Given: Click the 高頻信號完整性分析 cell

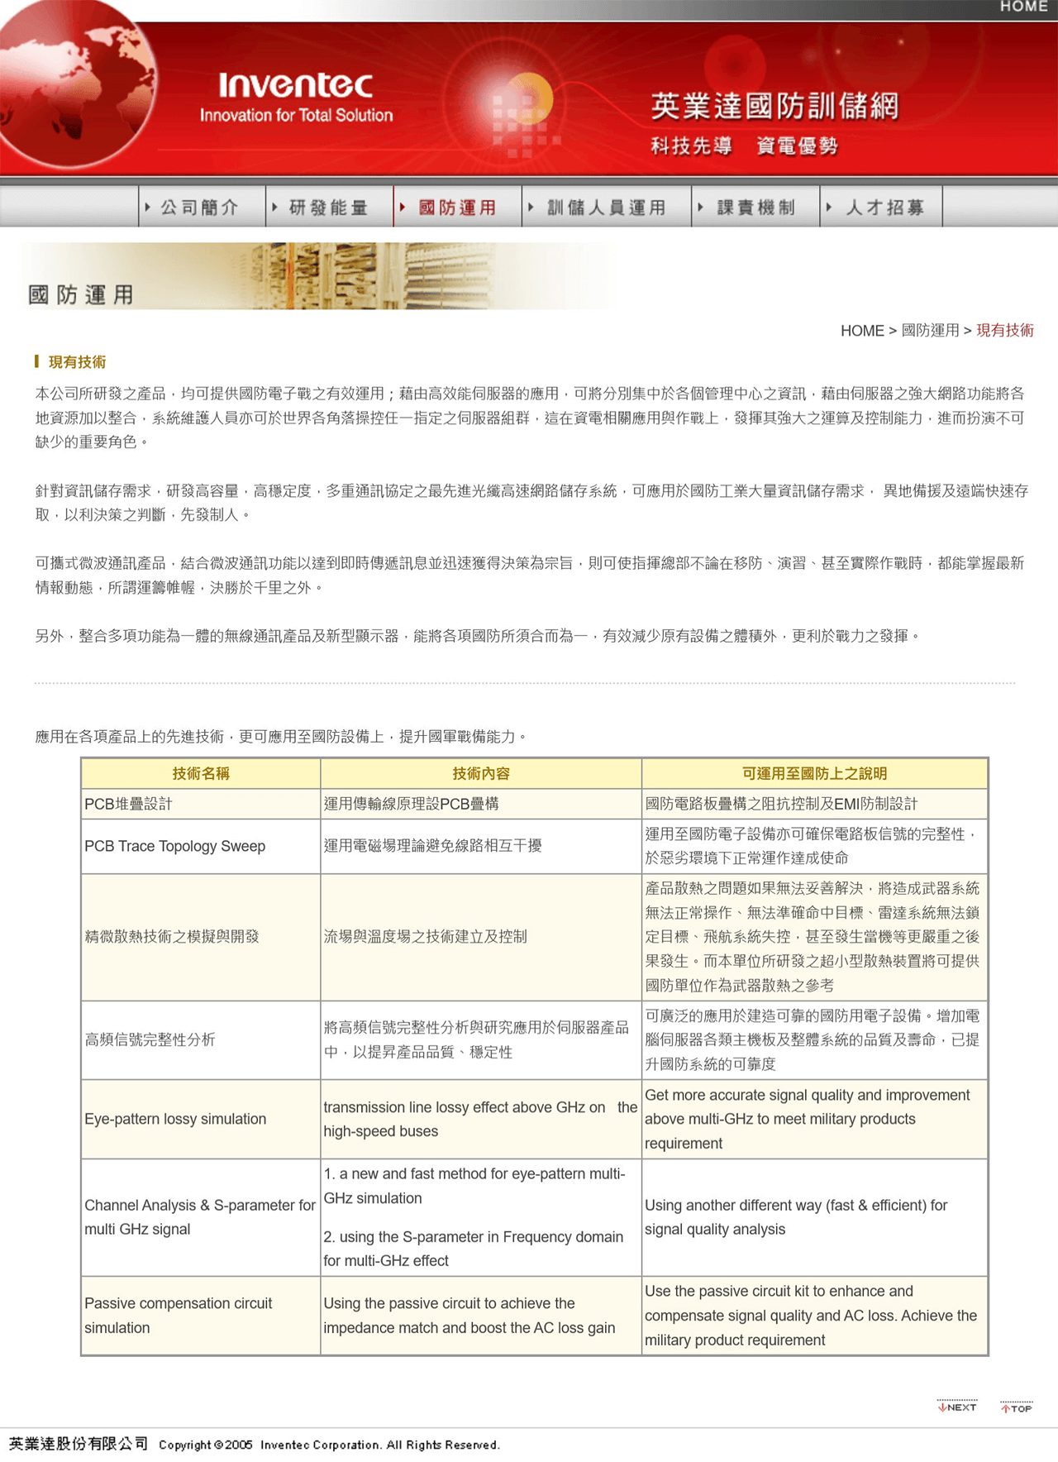Looking at the screenshot, I should coord(201,1039).
